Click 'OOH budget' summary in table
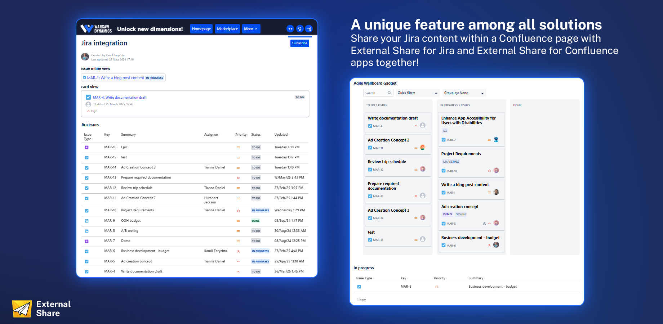The height and width of the screenshot is (324, 663). tap(131, 221)
